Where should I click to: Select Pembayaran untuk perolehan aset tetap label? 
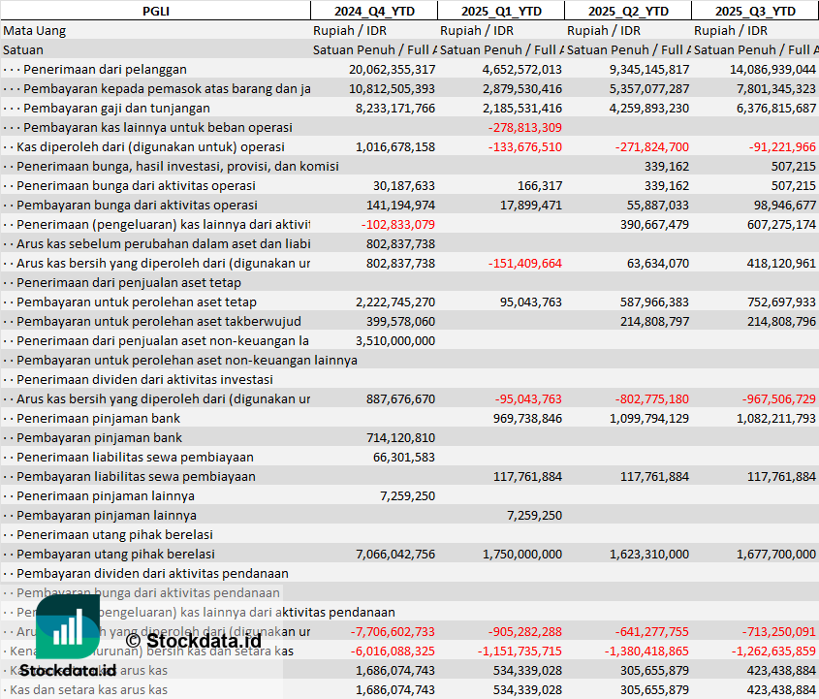tap(137, 302)
